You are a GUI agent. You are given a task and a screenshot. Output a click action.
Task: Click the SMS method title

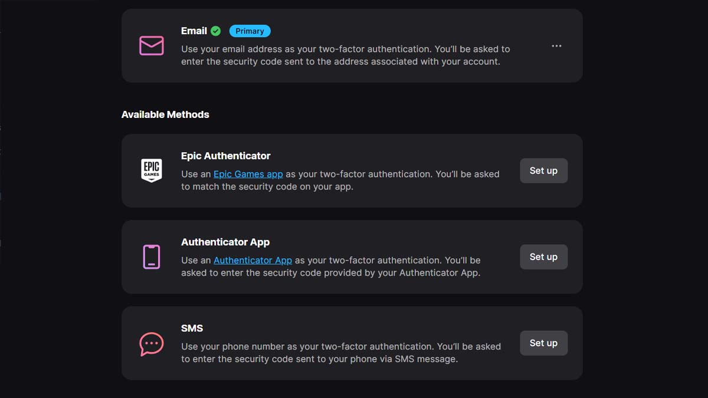(x=192, y=328)
